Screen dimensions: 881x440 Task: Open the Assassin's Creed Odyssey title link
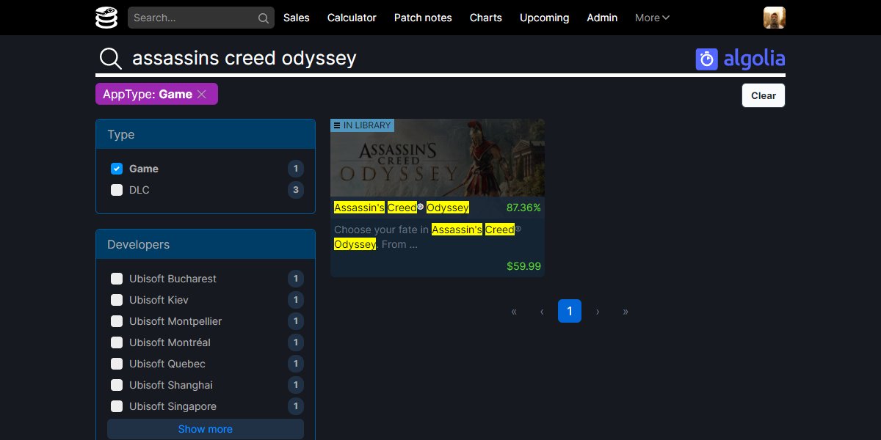(x=402, y=208)
